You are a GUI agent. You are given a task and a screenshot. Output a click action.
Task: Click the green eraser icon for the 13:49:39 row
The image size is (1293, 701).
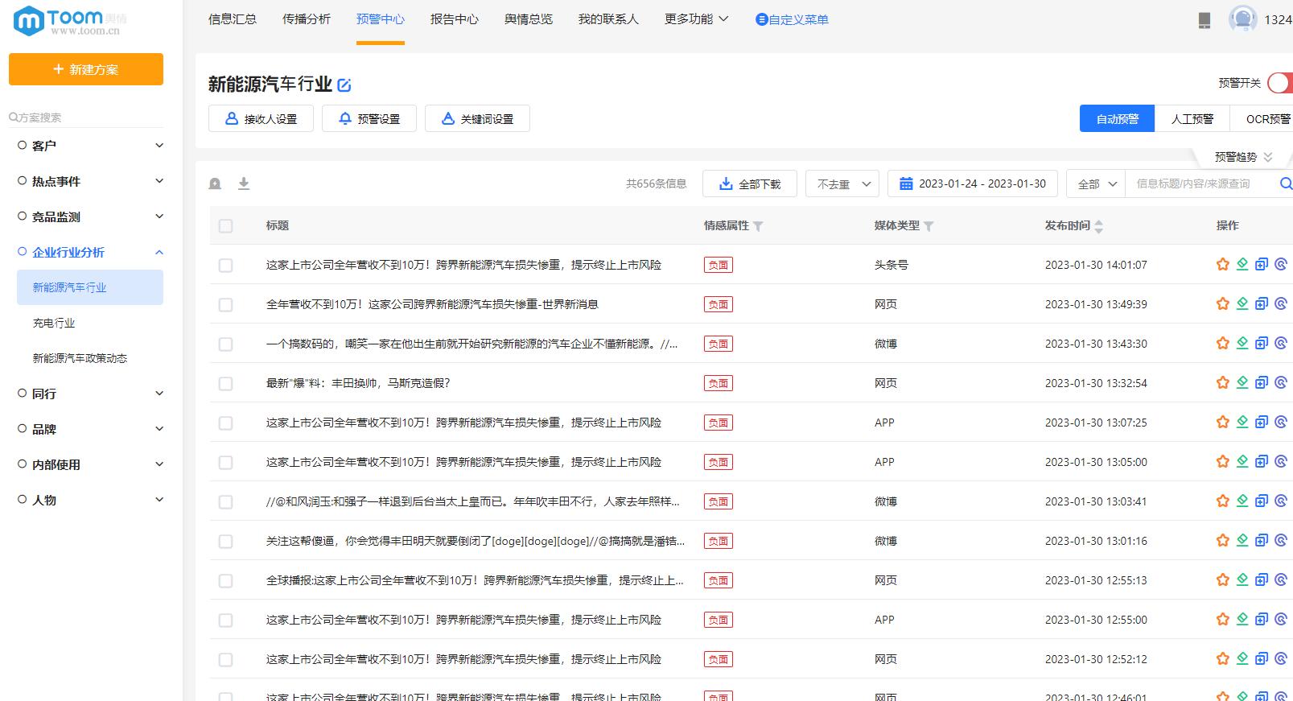[1242, 304]
